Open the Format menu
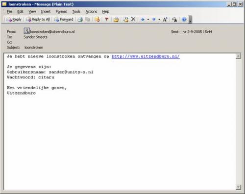The height and width of the screenshot is (194, 245). (61, 12)
